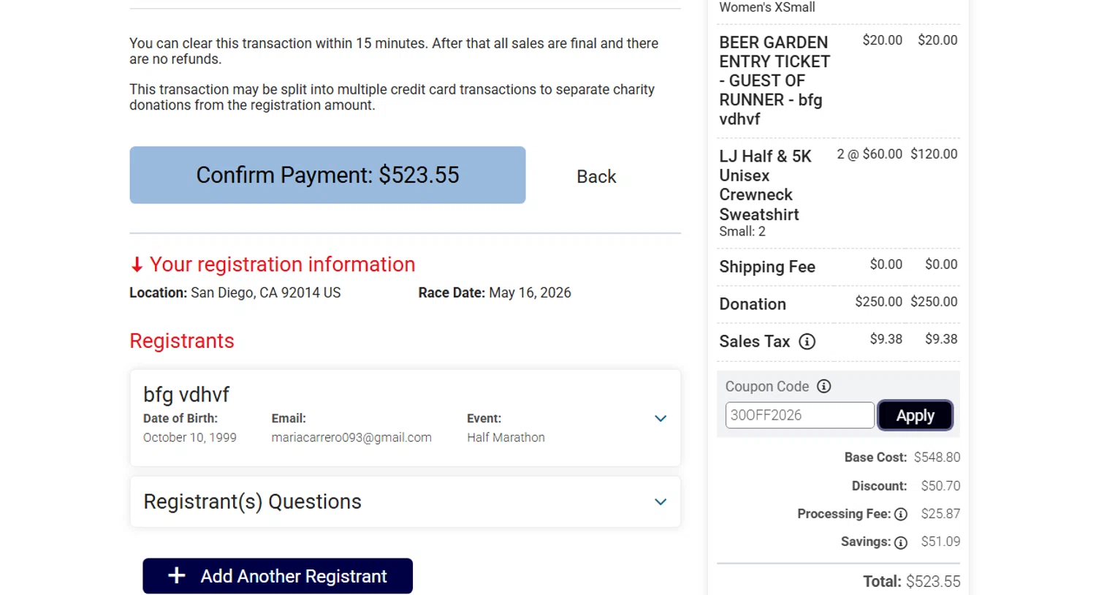The image size is (1096, 595).
Task: Click the Registrants section heading
Action: pos(182,341)
